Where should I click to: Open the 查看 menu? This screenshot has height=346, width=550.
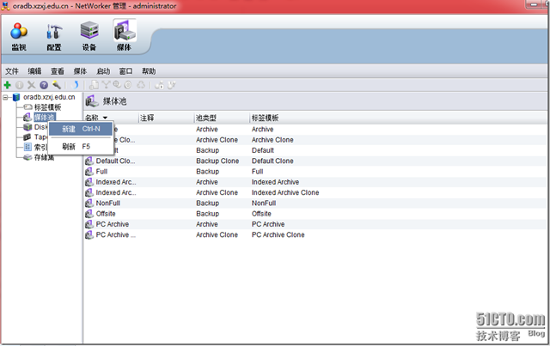point(58,71)
